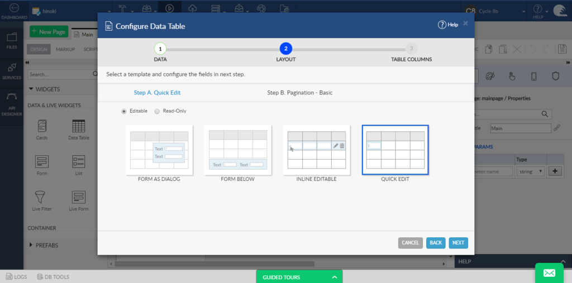
Task: Open the Step B. Pagination - Basic tab
Action: (x=300, y=93)
